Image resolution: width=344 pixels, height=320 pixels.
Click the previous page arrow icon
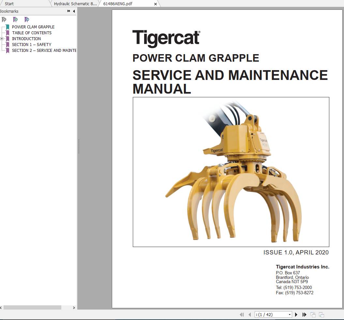point(250,314)
